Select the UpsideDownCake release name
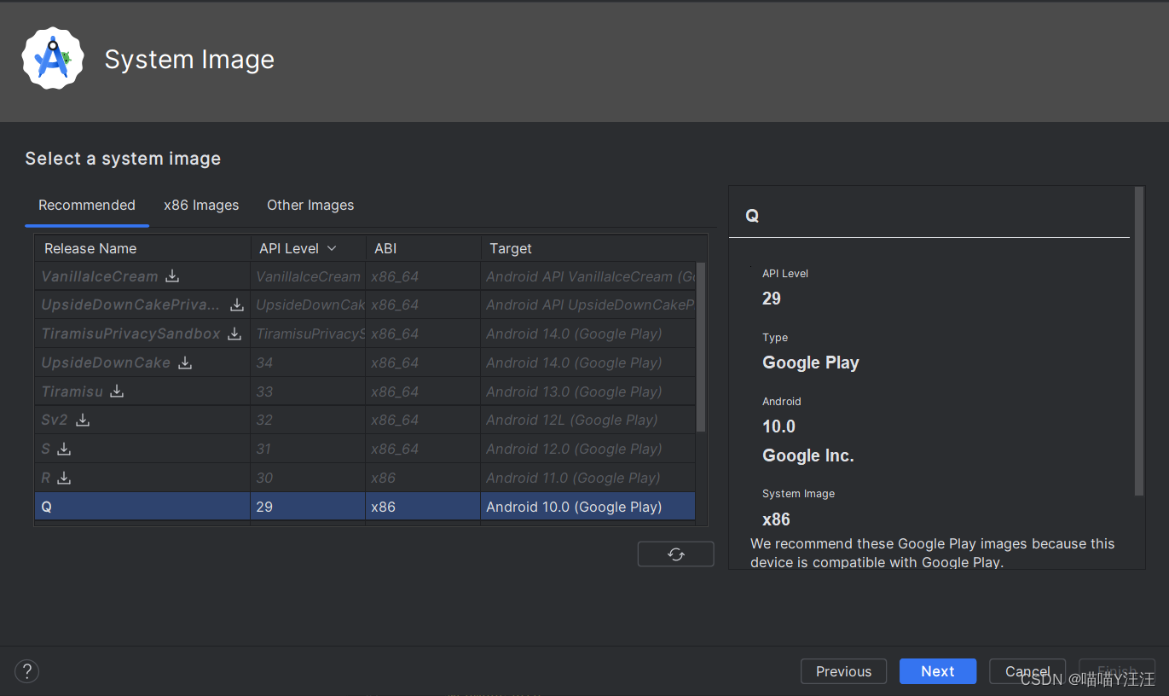This screenshot has width=1169, height=696. (106, 363)
